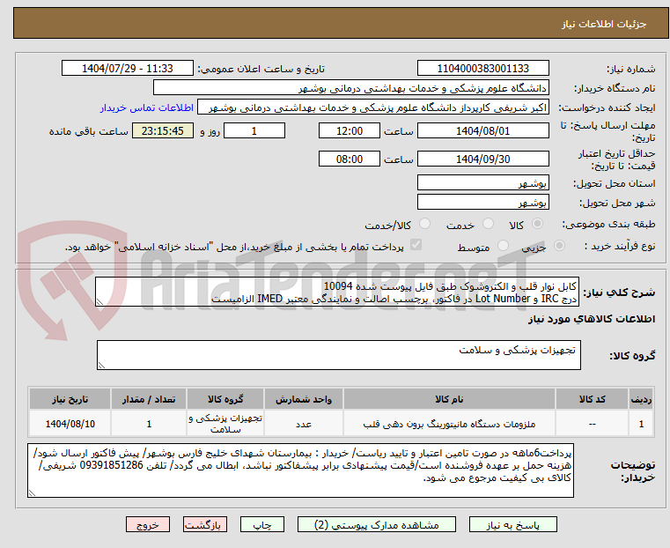This screenshot has width=670, height=548.
Task: Click the request creator 'اکبر شریفی' field
Action: pyautogui.click(x=373, y=107)
